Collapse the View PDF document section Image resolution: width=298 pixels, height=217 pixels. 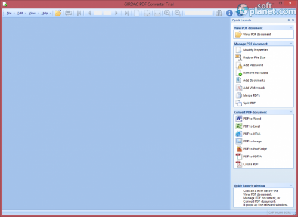tap(291, 28)
